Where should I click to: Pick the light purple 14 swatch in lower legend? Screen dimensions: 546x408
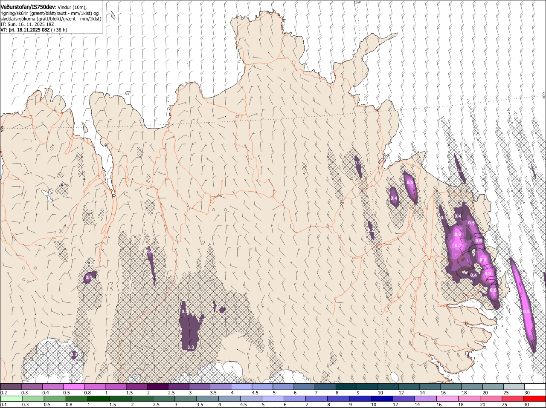coord(425,399)
